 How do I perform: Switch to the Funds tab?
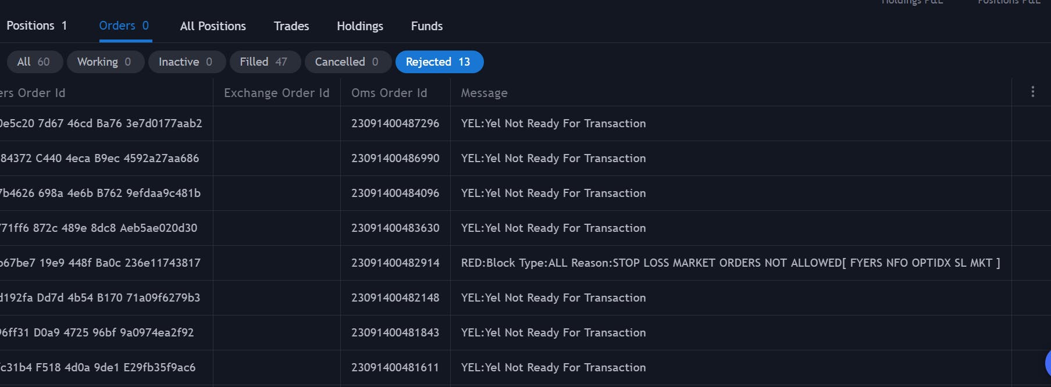click(427, 26)
